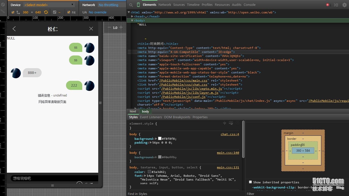Image resolution: width=349 pixels, height=196 pixels.
Task: Click the Styles pane vertical scrollbar
Action: click(243, 139)
